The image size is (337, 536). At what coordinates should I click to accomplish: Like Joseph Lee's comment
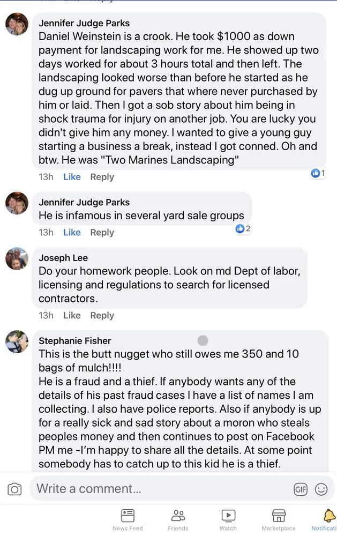click(72, 315)
